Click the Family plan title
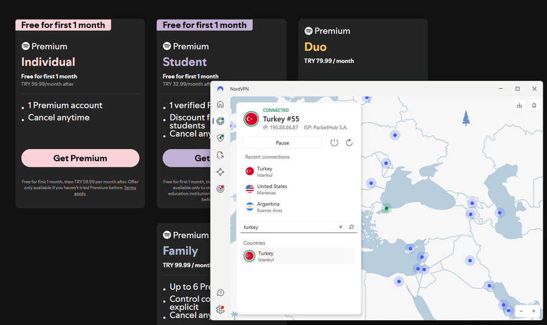Screen dimensions: 547x325 coord(181,251)
